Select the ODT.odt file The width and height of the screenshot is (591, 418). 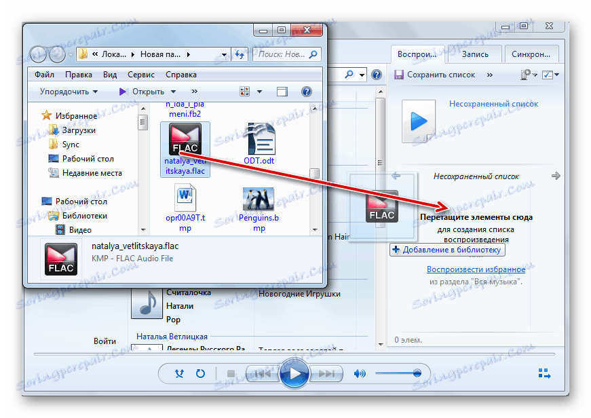tap(259, 144)
